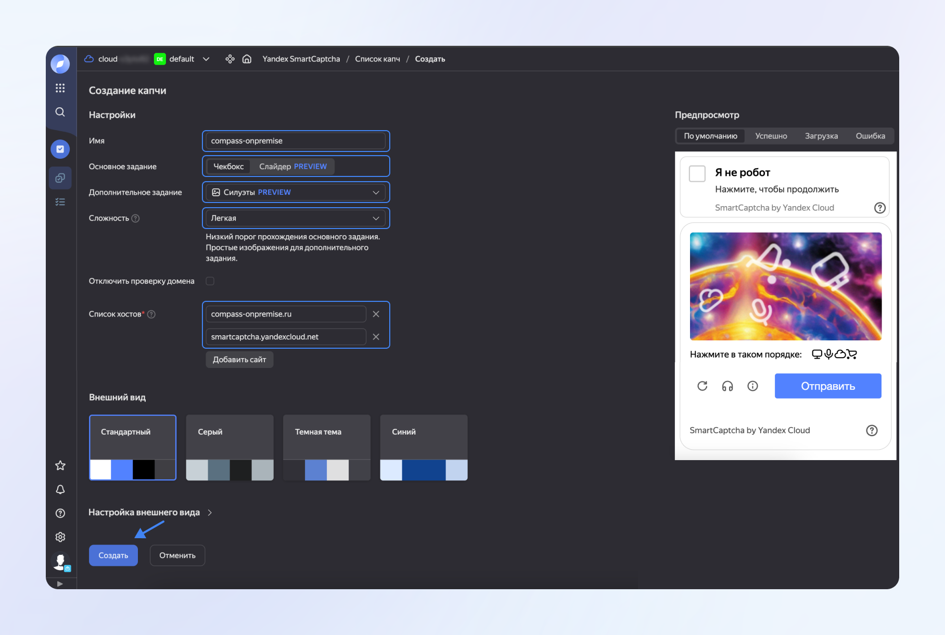Click the 'Создать' button
The image size is (945, 635).
[x=113, y=555]
